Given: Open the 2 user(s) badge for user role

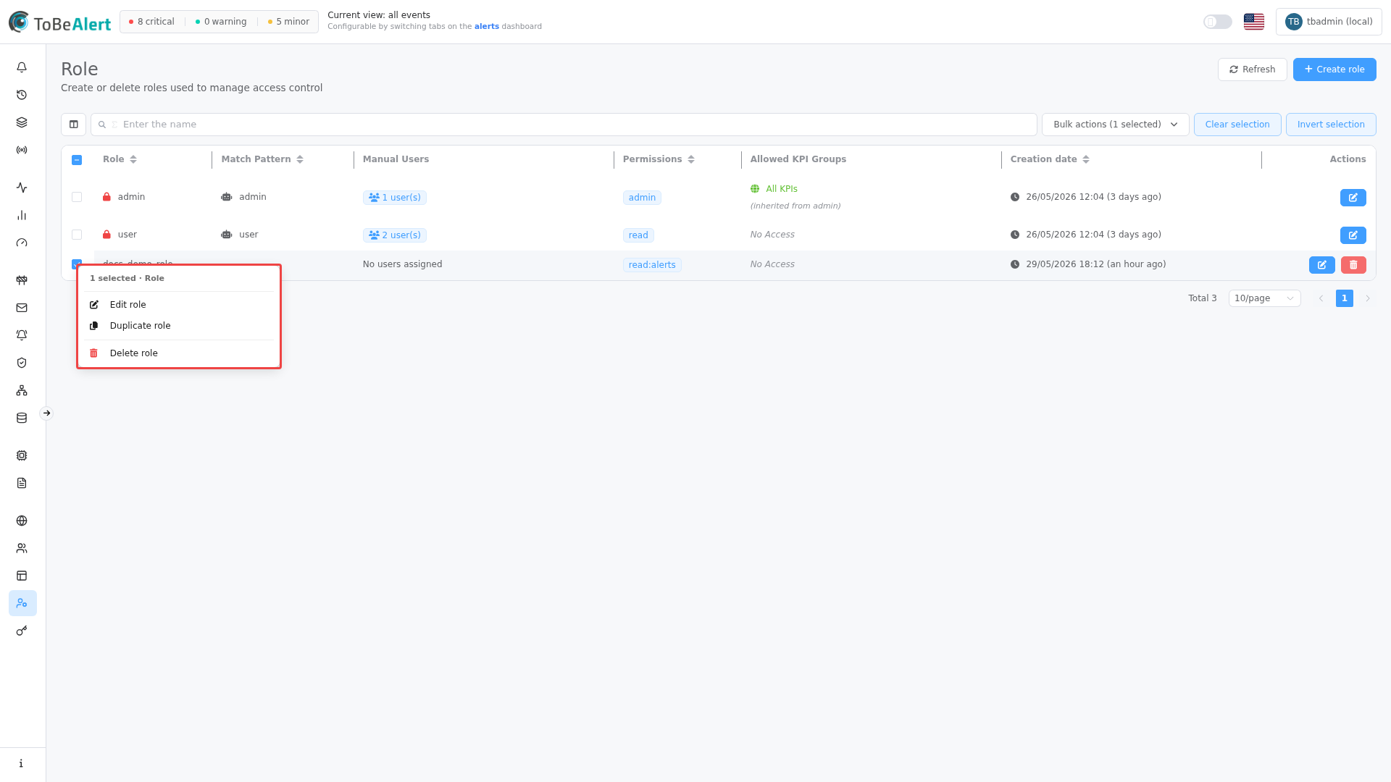Looking at the screenshot, I should click(x=395, y=235).
